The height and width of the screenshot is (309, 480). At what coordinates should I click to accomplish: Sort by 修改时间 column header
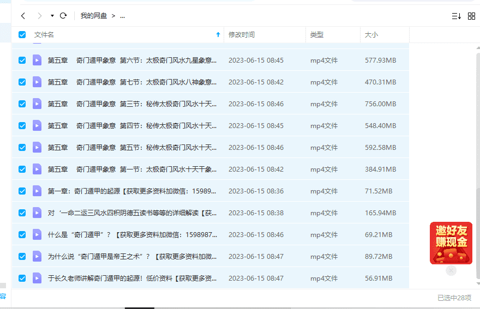(x=242, y=35)
